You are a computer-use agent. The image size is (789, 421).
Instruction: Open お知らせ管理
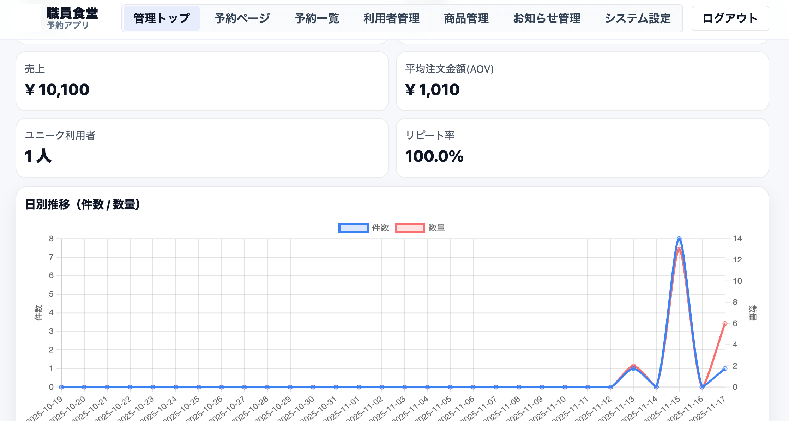point(547,18)
